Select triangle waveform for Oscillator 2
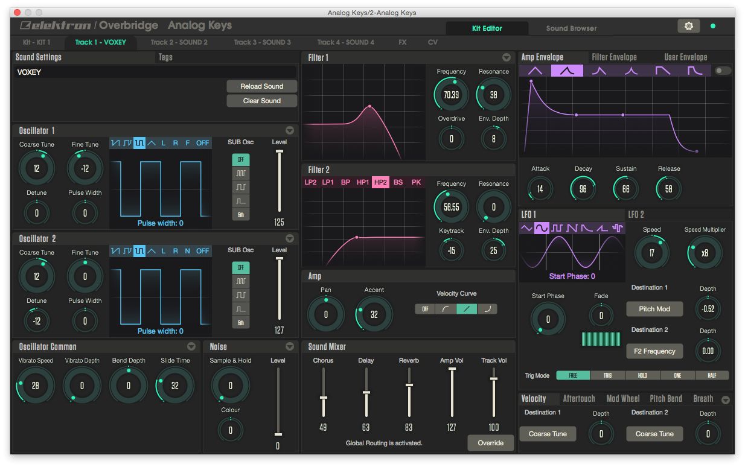 tap(152, 251)
